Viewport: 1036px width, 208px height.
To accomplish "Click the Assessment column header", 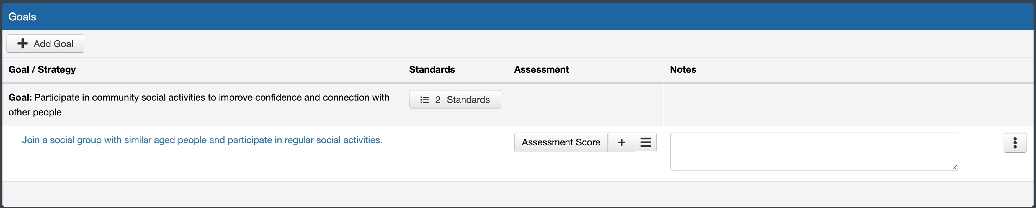I will pyautogui.click(x=541, y=69).
